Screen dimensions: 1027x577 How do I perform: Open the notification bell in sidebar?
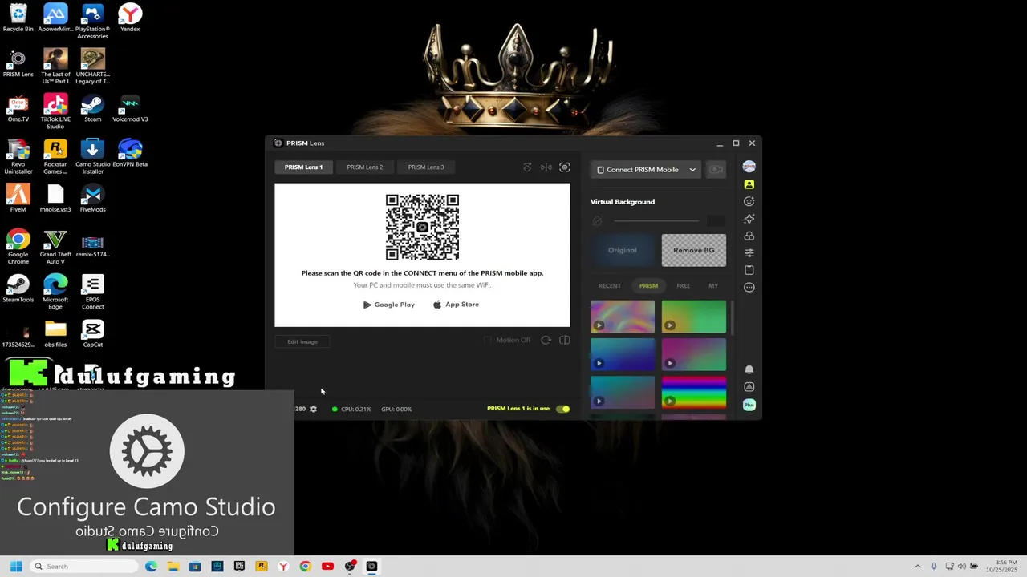click(x=749, y=369)
